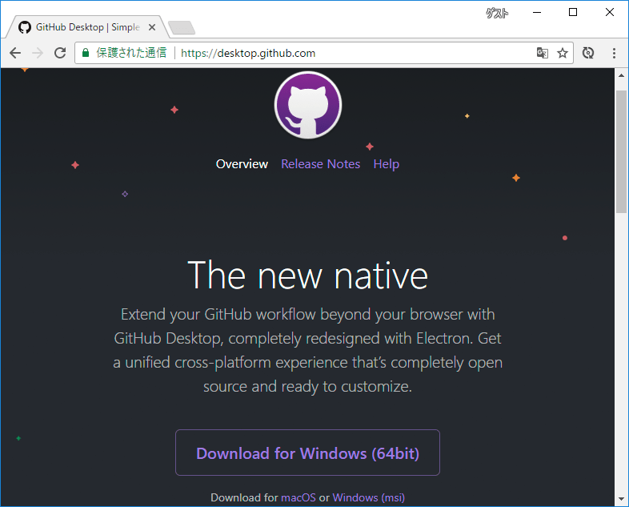Open Release Notes page
This screenshot has width=629, height=507.
(321, 164)
